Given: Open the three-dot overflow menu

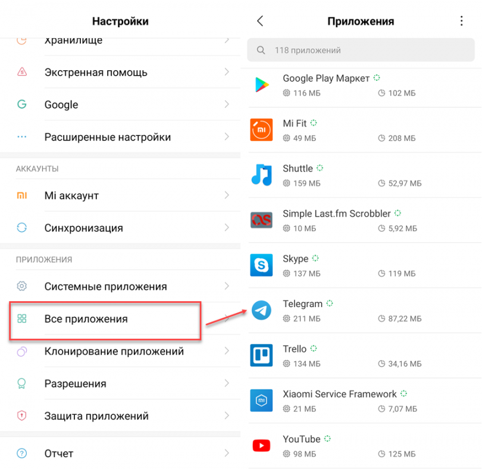Looking at the screenshot, I should [x=461, y=21].
